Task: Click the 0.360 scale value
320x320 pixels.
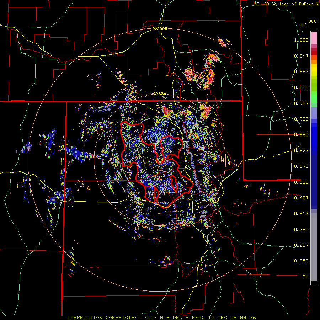Action: tap(301, 230)
